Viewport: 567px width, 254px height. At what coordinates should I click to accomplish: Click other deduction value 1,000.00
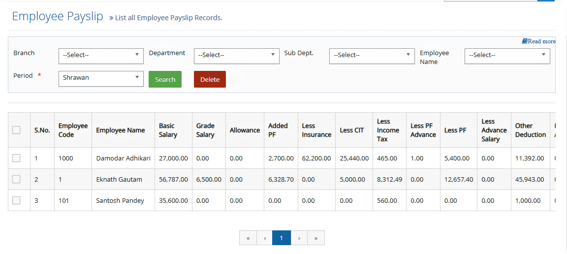point(528,200)
